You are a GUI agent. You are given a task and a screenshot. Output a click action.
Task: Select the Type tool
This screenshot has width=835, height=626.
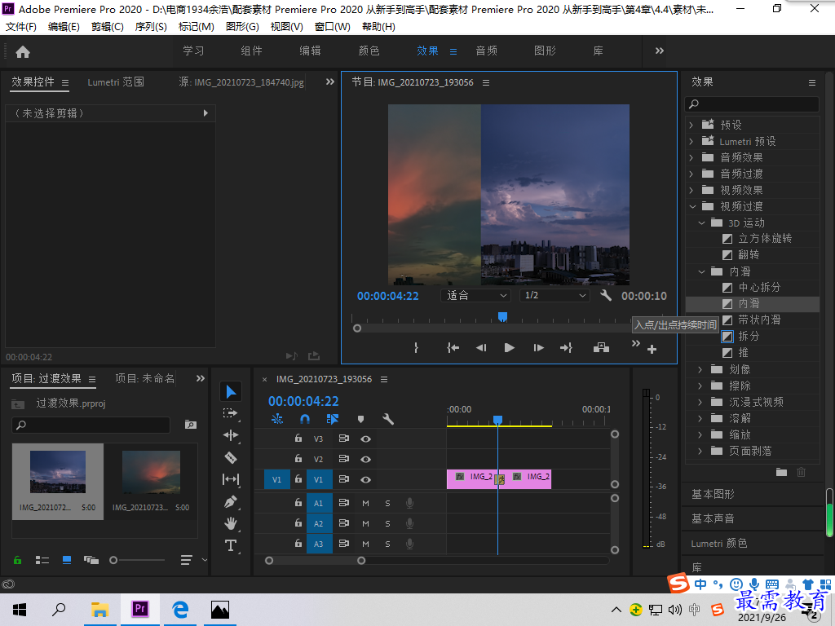point(231,545)
